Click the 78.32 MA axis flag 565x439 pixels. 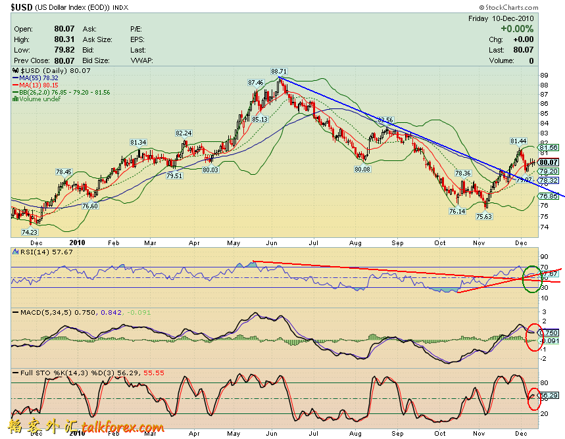(549, 180)
